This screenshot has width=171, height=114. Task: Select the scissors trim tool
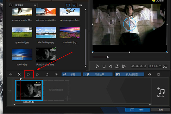tap(19, 74)
